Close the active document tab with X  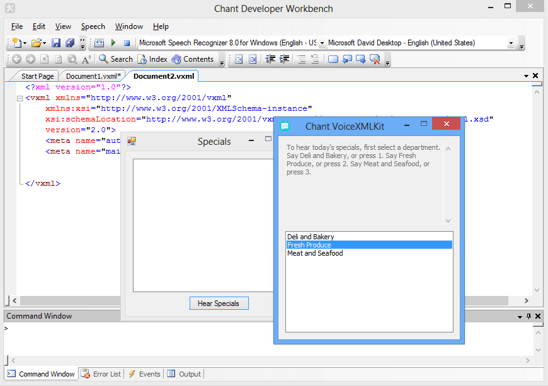click(535, 76)
